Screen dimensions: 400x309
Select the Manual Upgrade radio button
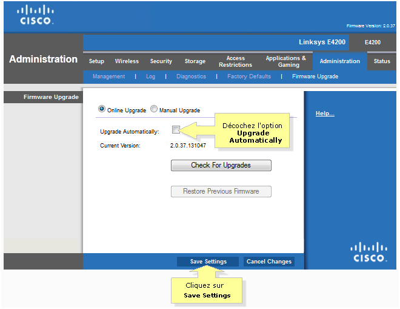tap(154, 110)
